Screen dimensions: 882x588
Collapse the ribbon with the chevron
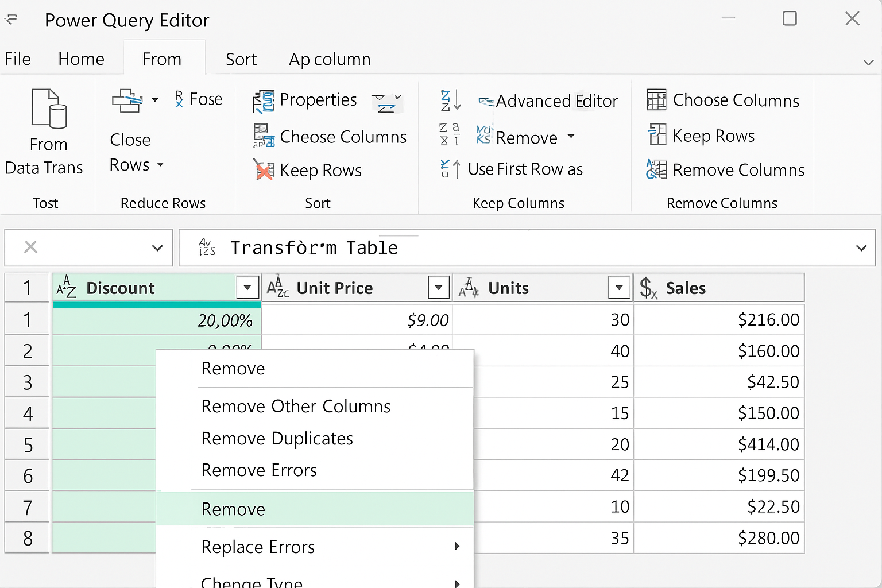point(869,62)
